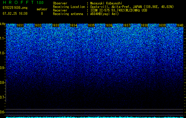The width and height of the screenshot is (186, 118).
Task: Click the 1635 time marker
Action: [x=91, y=25]
